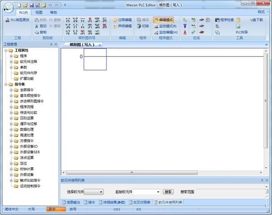Screen dimensions: 272x215
Task: Close the 工程管理 project panel
Action: coord(56,45)
